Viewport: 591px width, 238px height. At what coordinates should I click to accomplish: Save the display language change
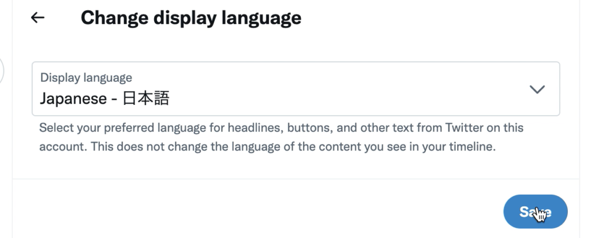(535, 211)
